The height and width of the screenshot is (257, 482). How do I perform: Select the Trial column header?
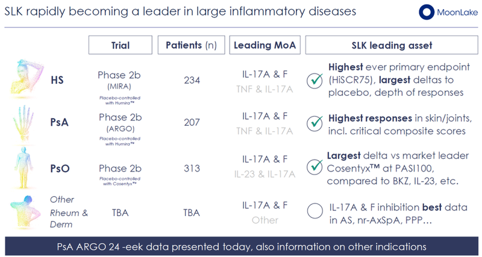tap(119, 45)
